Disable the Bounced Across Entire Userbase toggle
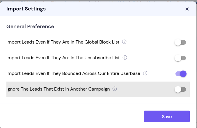This screenshot has height=128, width=197. click(x=181, y=74)
